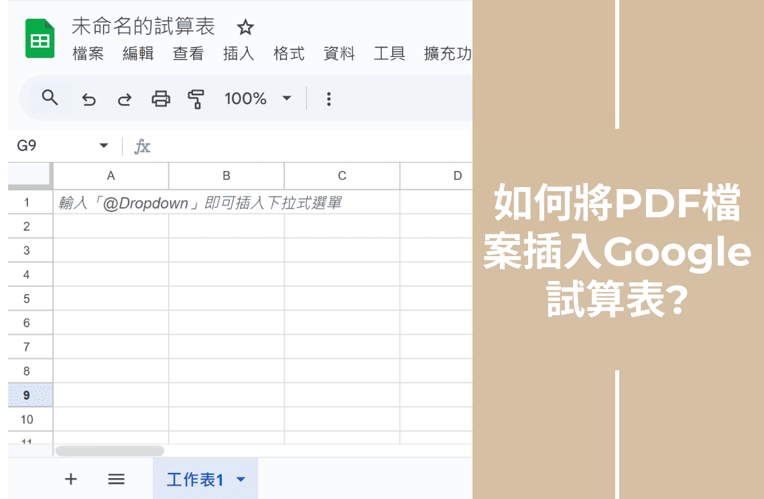The image size is (764, 499).
Task: Select column B header
Action: click(x=227, y=176)
